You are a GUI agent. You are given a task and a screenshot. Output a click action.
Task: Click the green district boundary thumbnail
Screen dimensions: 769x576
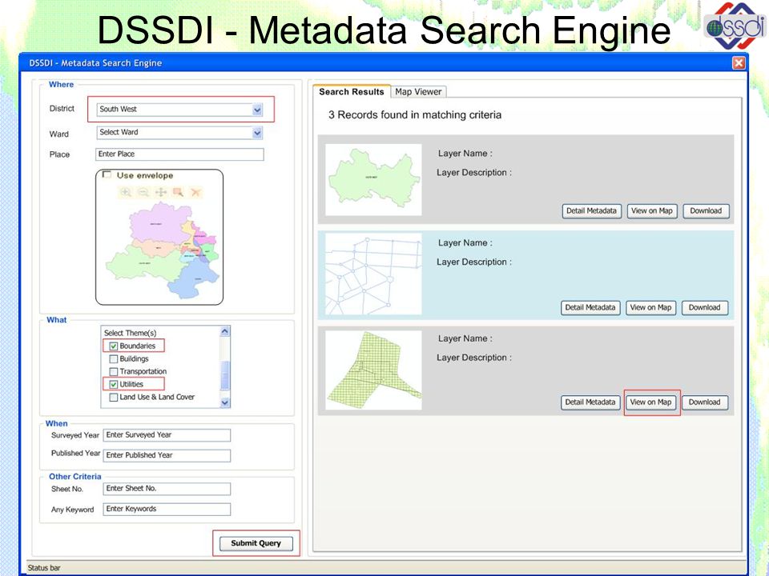[374, 179]
